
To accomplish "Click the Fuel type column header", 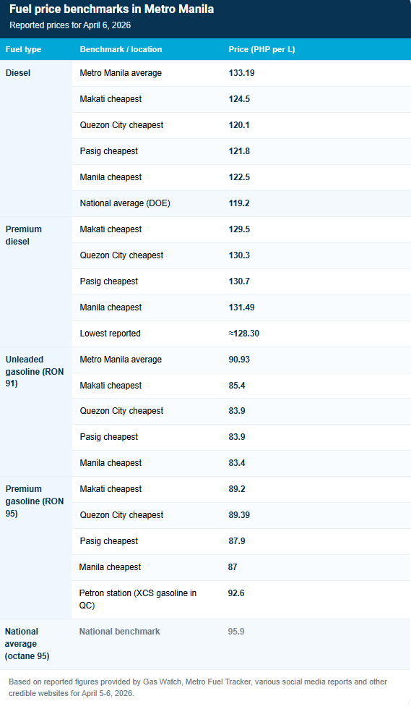I will click(23, 49).
